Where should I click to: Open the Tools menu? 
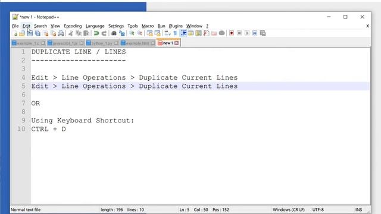point(133,26)
